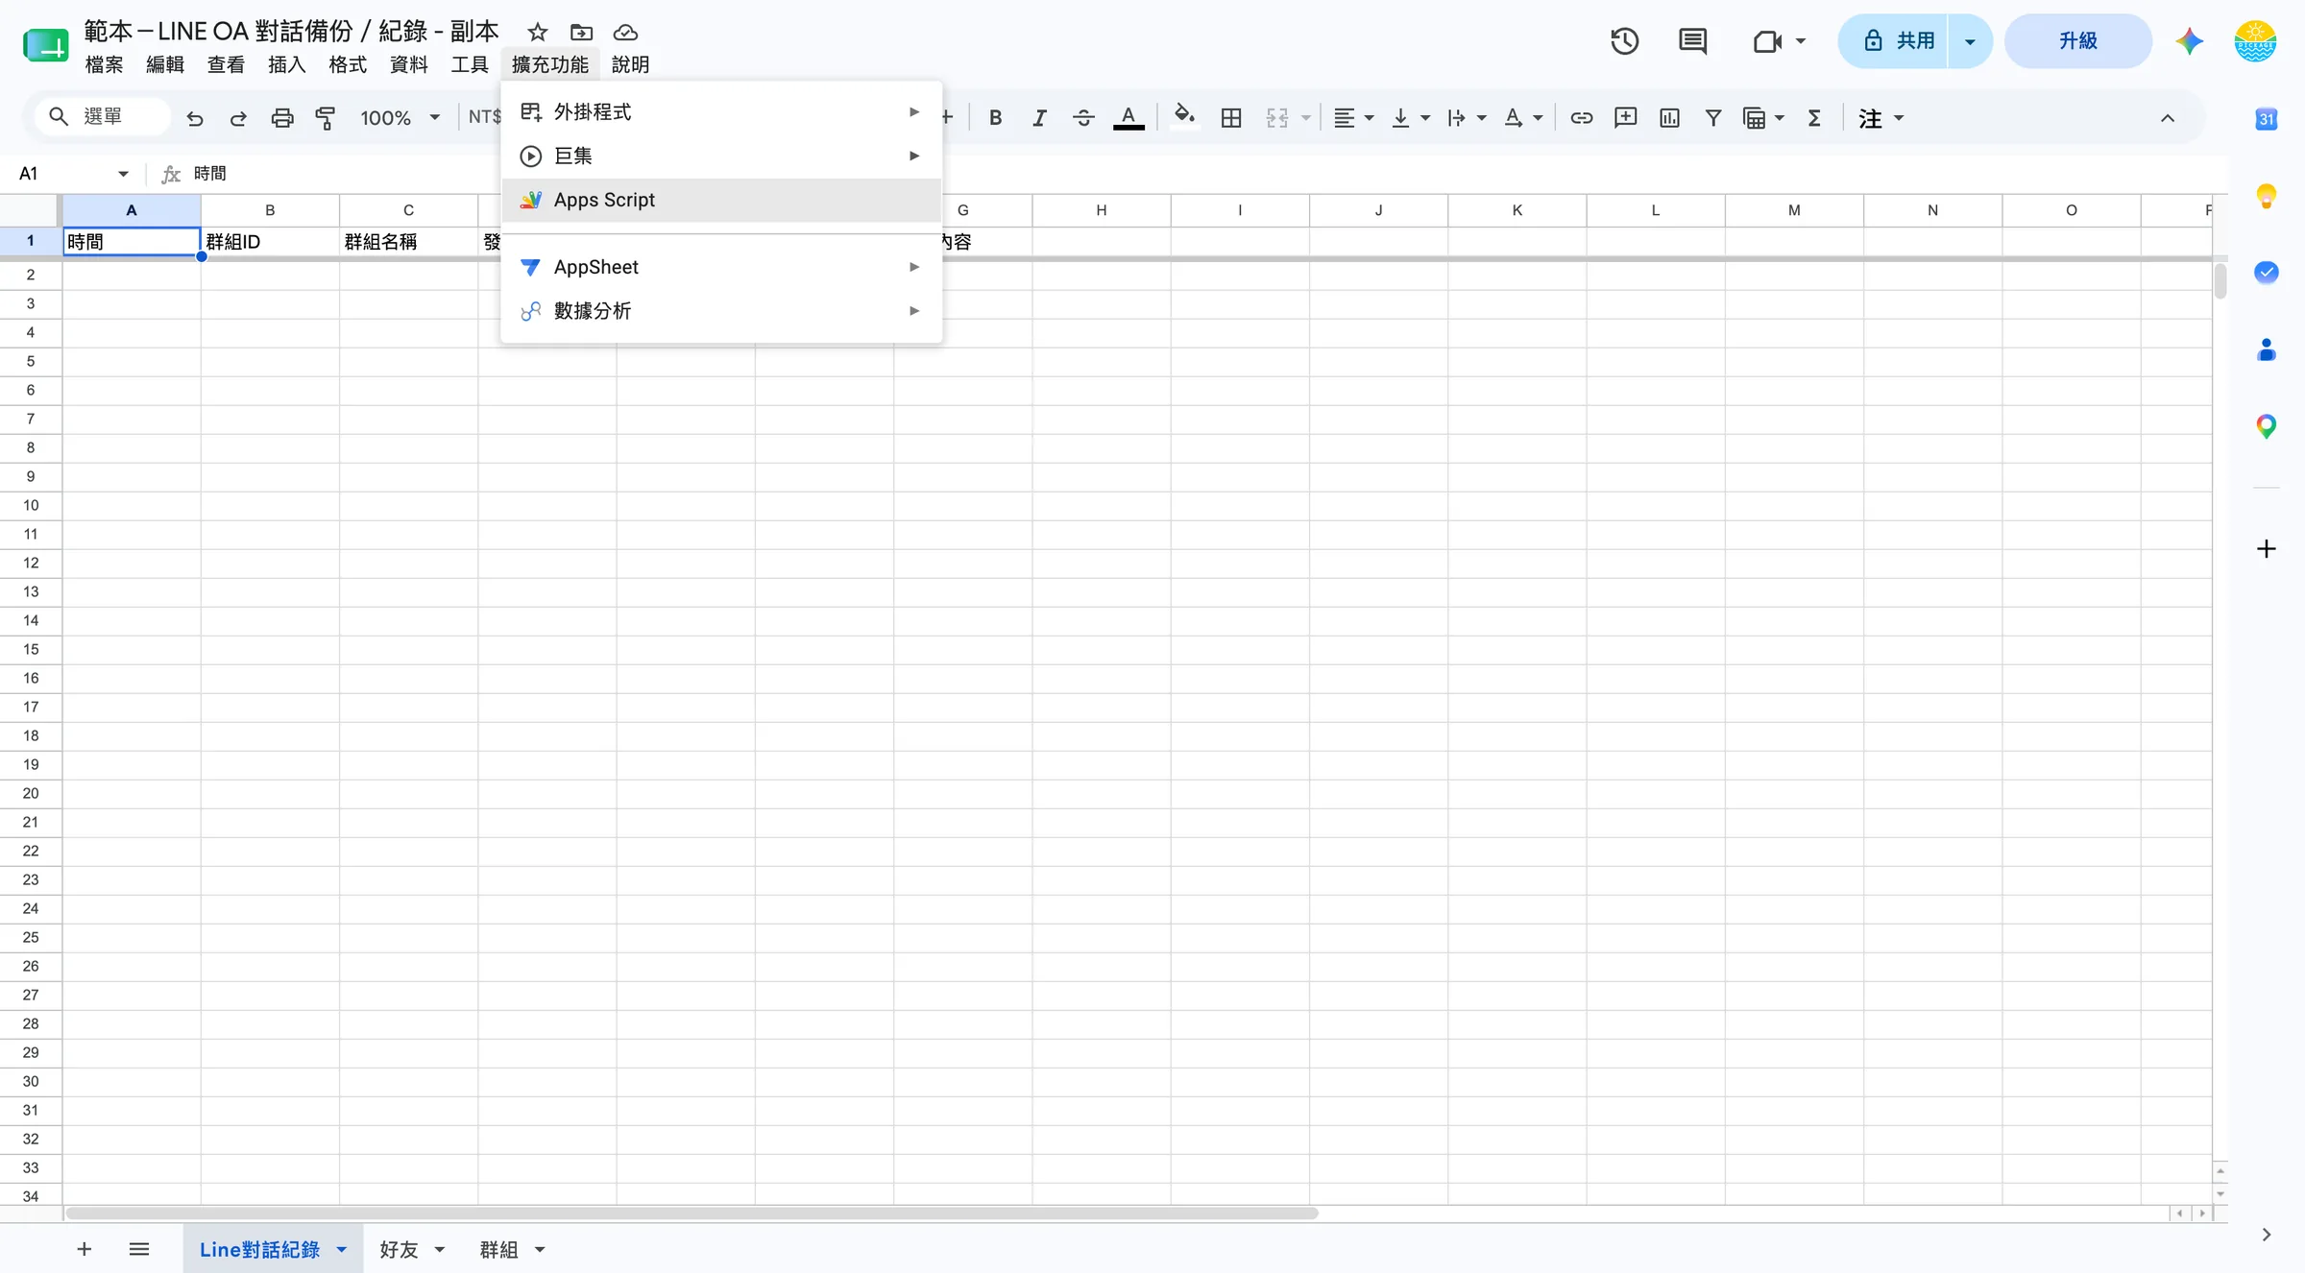Switch to the 好友 sheet tab
The height and width of the screenshot is (1273, 2305).
tap(399, 1249)
